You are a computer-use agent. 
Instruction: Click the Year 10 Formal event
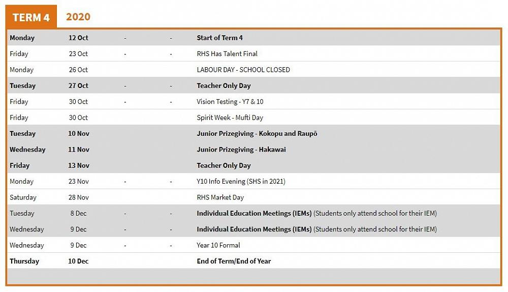coord(218,245)
